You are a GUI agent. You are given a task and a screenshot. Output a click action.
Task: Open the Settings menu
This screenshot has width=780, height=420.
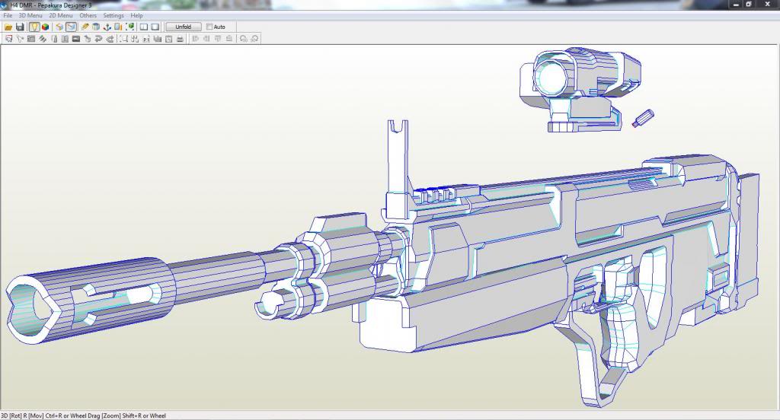113,15
